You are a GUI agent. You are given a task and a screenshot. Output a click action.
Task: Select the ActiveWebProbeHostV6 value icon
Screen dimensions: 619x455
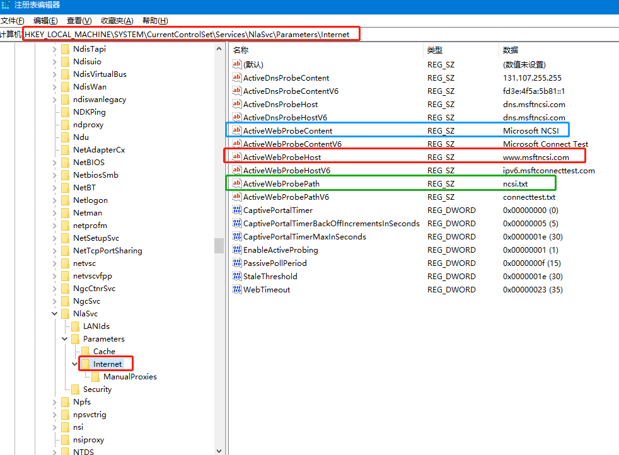pos(236,170)
